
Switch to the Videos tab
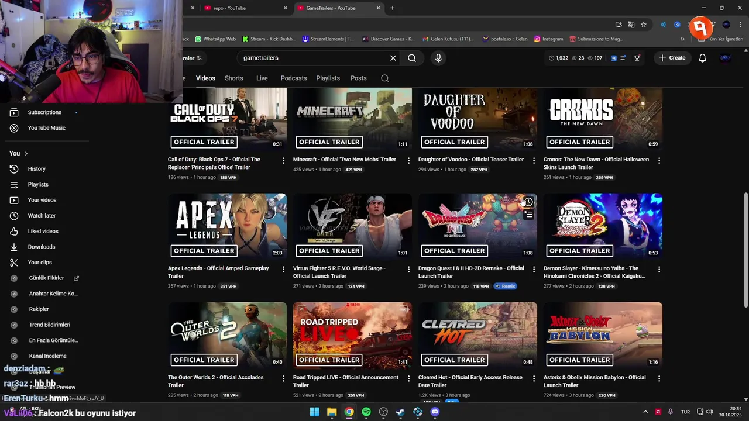[x=205, y=78]
